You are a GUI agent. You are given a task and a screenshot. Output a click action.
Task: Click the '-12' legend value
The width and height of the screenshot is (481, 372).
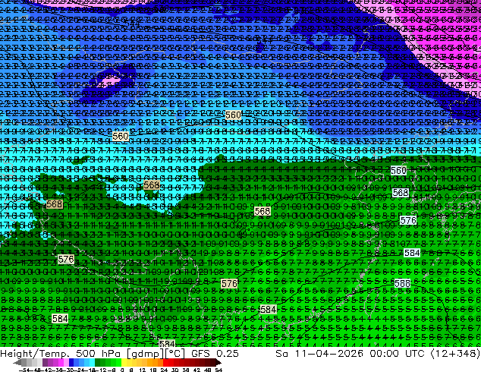pos(102,370)
